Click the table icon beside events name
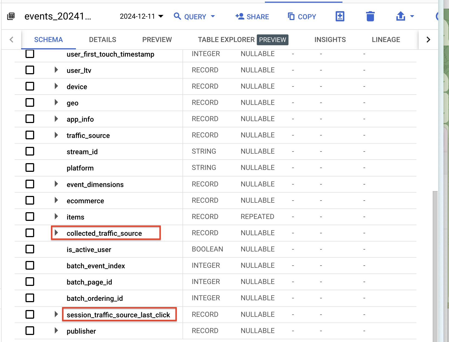The image size is (449, 342). coord(11,16)
